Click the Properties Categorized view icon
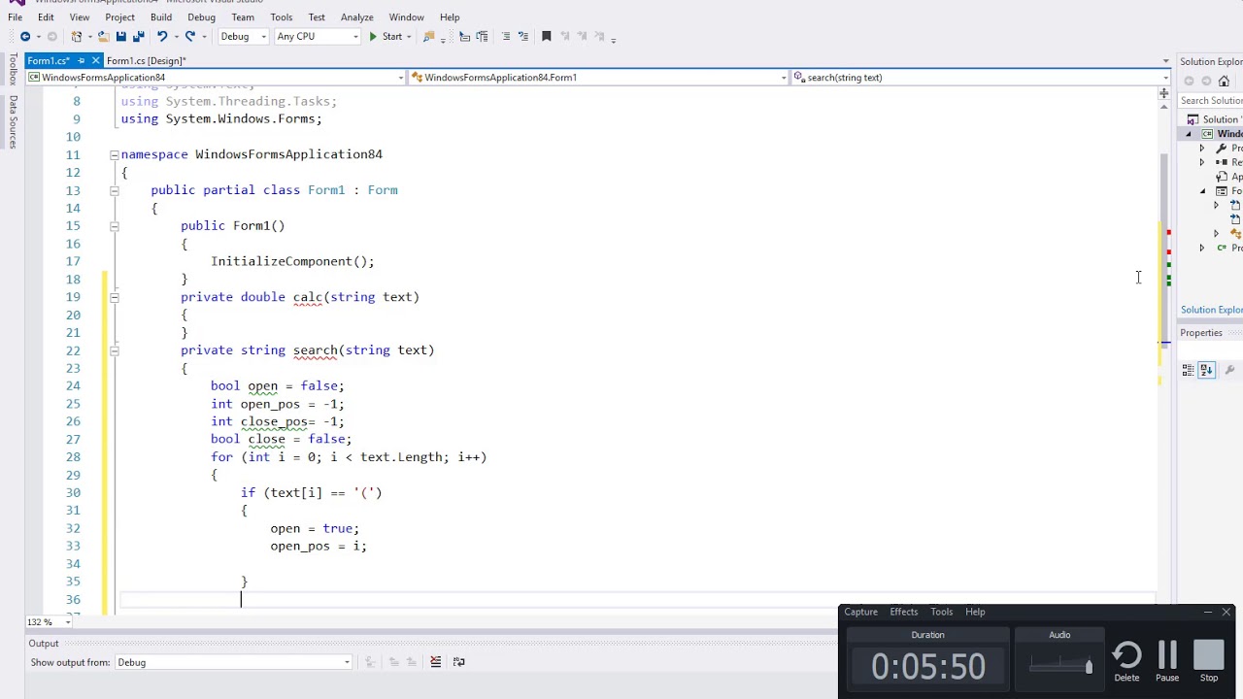The image size is (1243, 699). pyautogui.click(x=1188, y=370)
